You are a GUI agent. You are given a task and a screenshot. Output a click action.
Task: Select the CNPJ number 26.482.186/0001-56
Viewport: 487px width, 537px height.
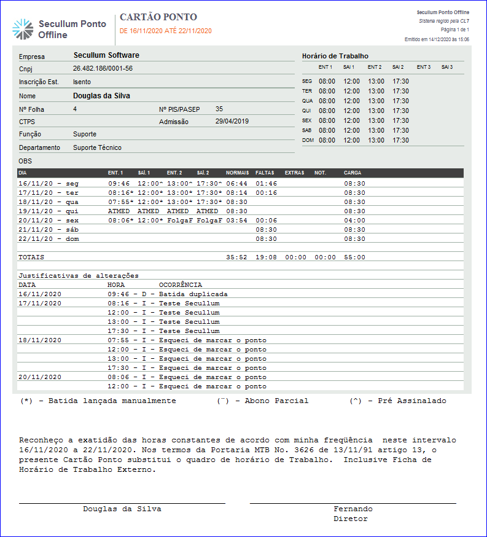pyautogui.click(x=103, y=69)
